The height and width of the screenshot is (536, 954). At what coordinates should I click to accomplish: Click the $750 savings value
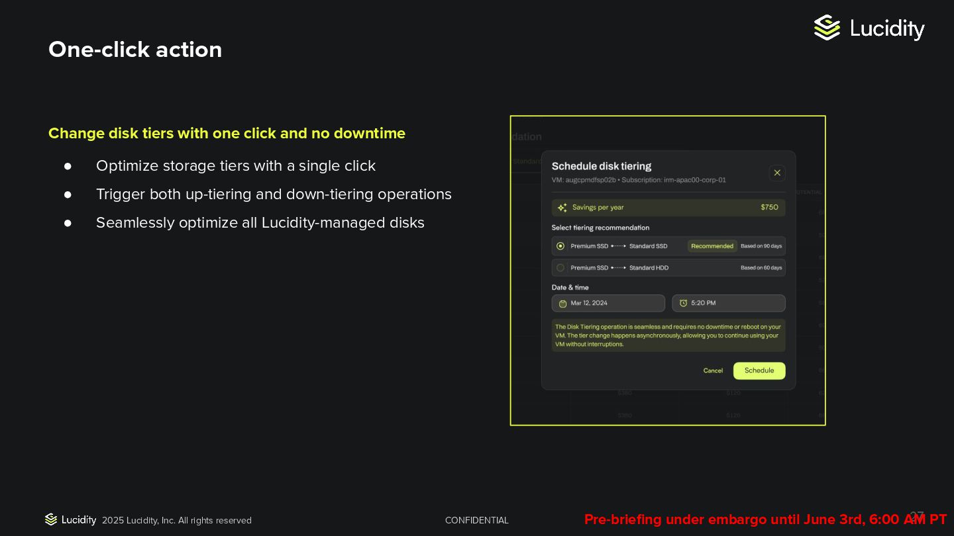[770, 207]
